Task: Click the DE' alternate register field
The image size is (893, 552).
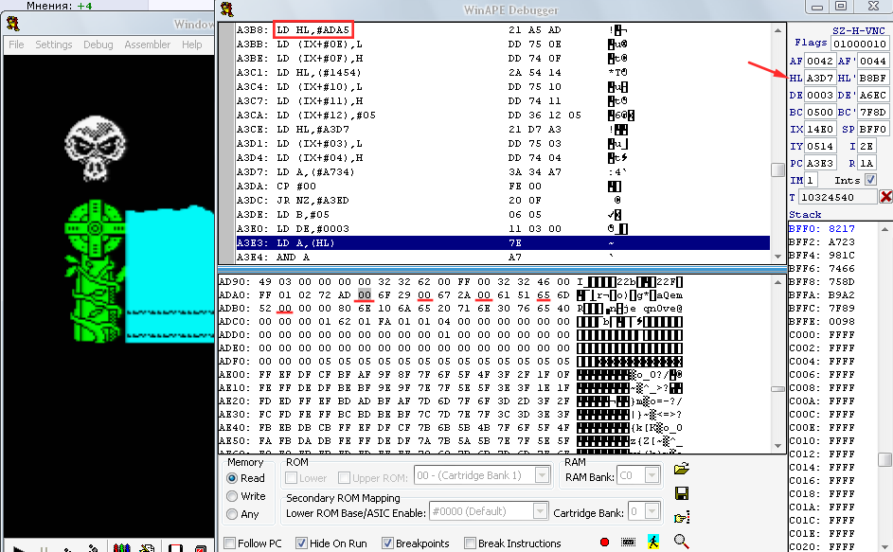Action: pos(872,95)
